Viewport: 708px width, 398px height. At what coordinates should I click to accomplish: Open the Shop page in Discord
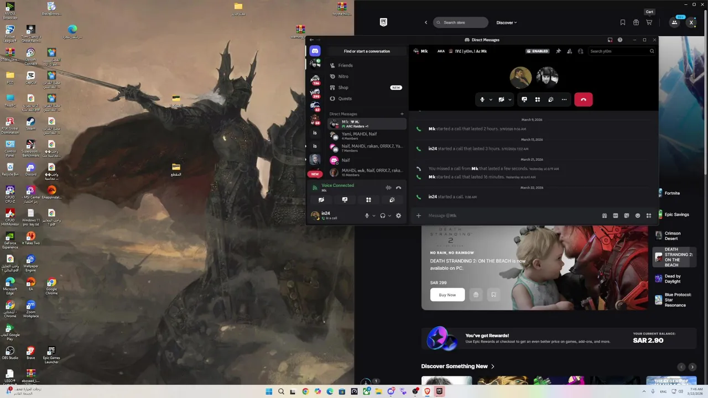point(366,87)
